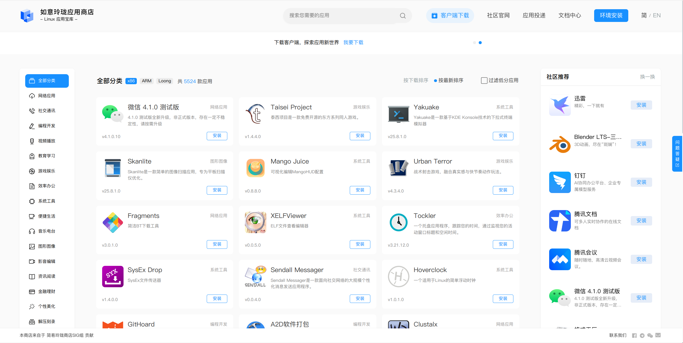This screenshot has height=343, width=683.
Task: Open the Skanlite app icon
Action: (113, 168)
